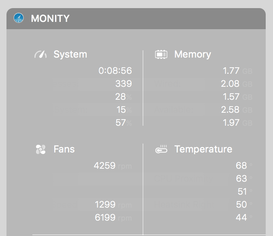Select the Fans section heading
This screenshot has width=273, height=236.
64,149
